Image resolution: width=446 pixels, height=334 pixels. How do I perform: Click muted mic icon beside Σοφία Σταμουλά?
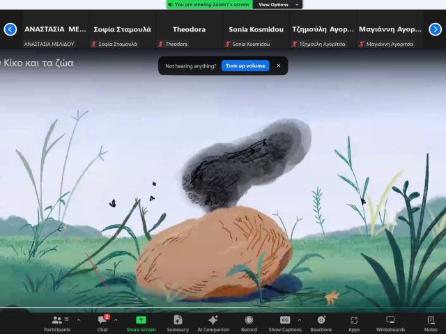pos(93,44)
